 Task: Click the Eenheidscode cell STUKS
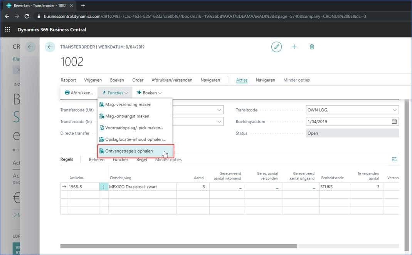(x=335, y=187)
